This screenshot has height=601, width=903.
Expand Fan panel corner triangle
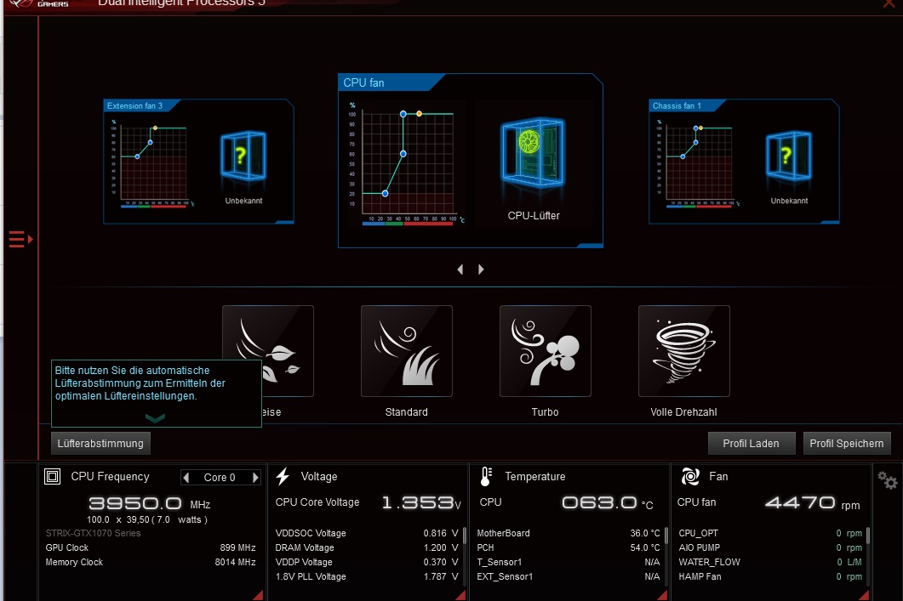tap(863, 595)
